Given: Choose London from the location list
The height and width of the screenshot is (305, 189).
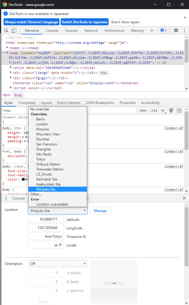Looking at the screenshot, I should pos(58,124).
